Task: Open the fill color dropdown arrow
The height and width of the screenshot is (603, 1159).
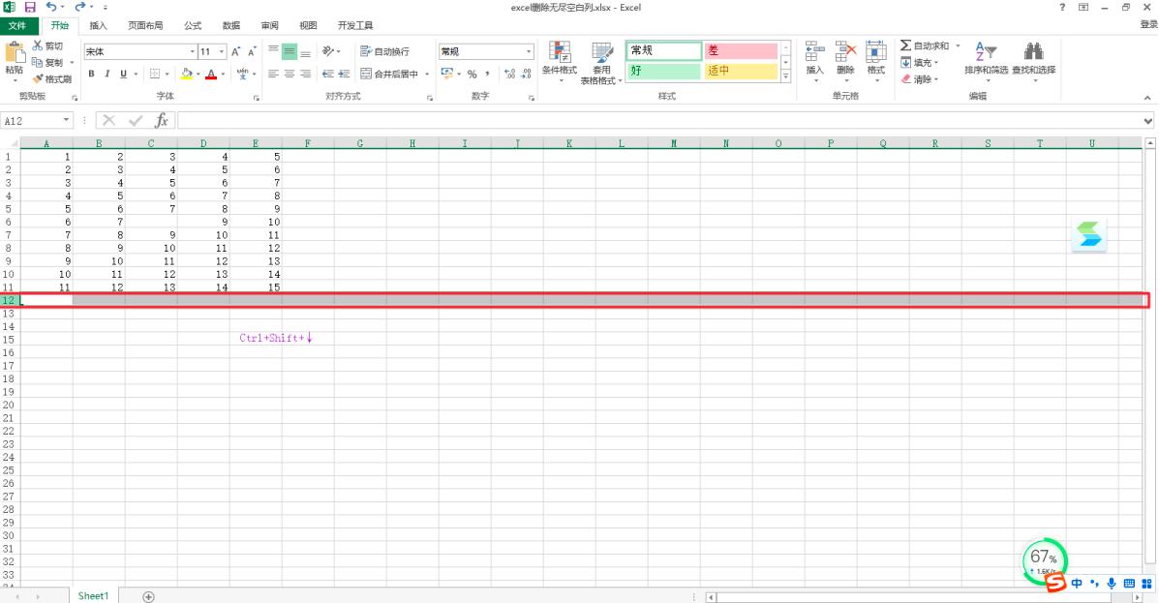Action: (198, 75)
